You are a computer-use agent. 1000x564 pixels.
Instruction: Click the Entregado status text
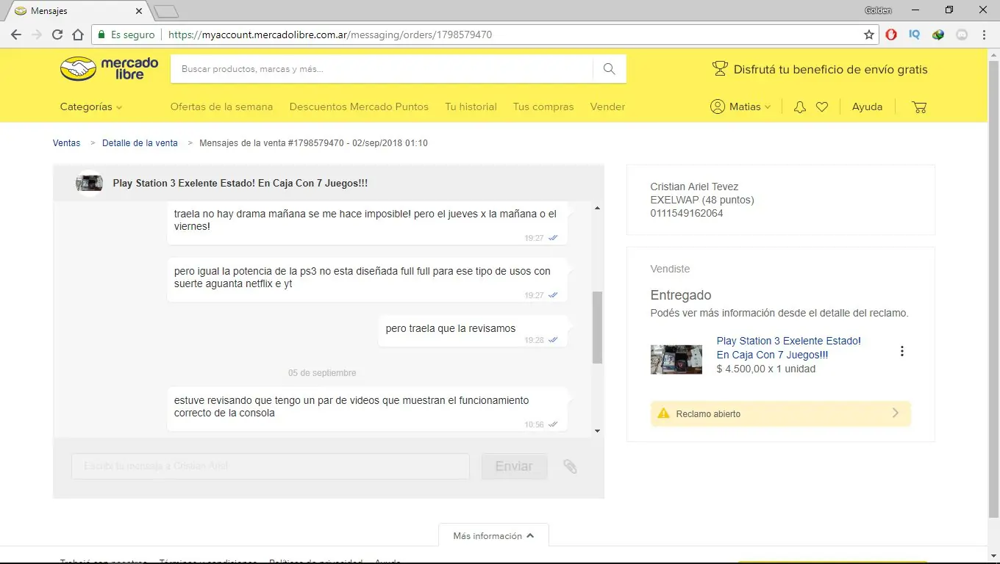681,295
